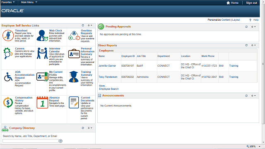Click the Home house icon
The width and height of the screenshot is (265, 149).
tap(228, 3)
